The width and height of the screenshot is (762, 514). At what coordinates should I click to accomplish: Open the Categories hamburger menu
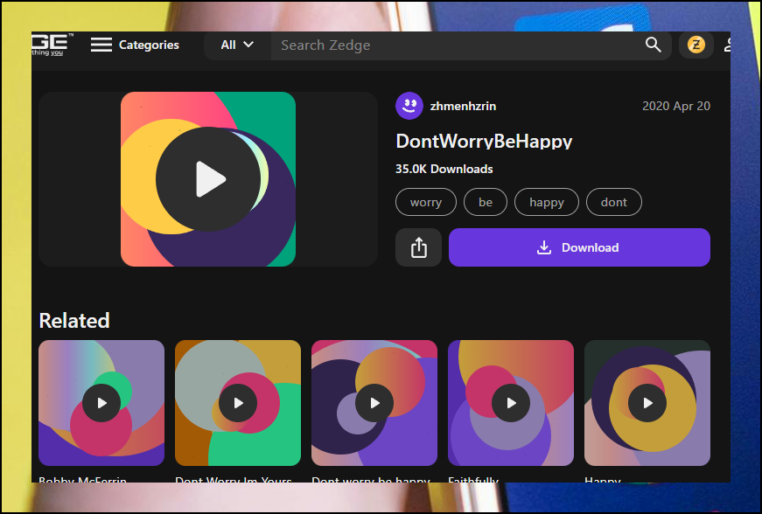101,45
